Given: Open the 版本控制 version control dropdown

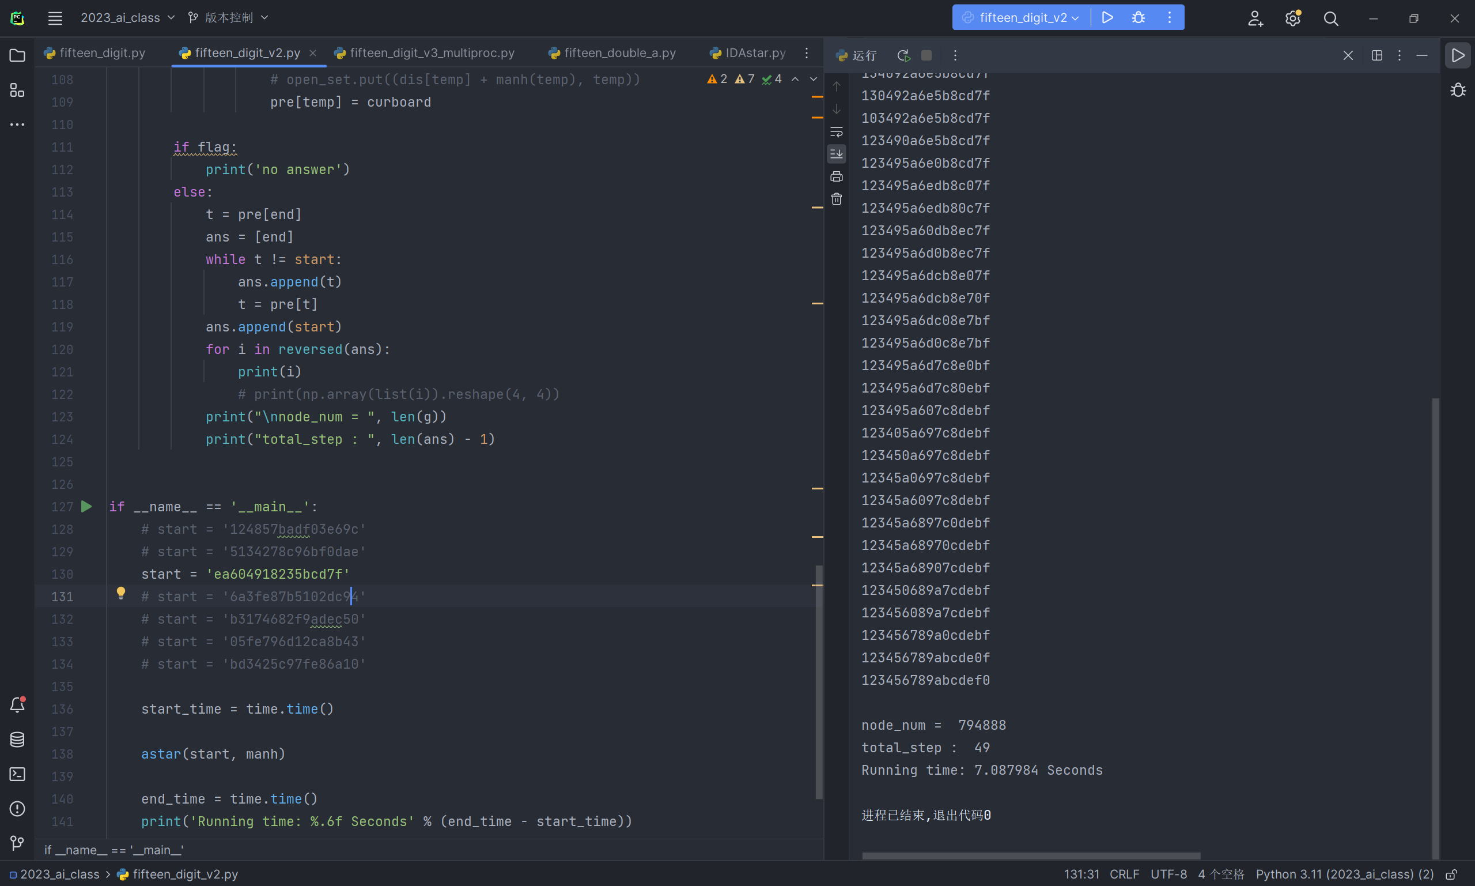Looking at the screenshot, I should [x=228, y=18].
